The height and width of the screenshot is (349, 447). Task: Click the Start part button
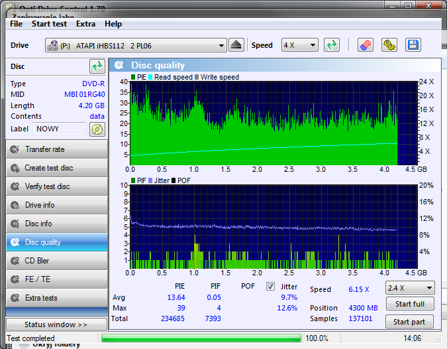point(409,322)
